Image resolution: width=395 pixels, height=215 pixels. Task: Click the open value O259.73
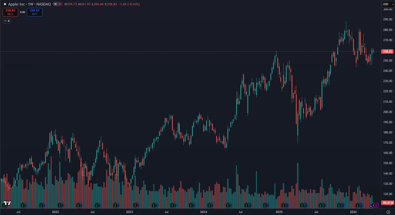[71, 4]
